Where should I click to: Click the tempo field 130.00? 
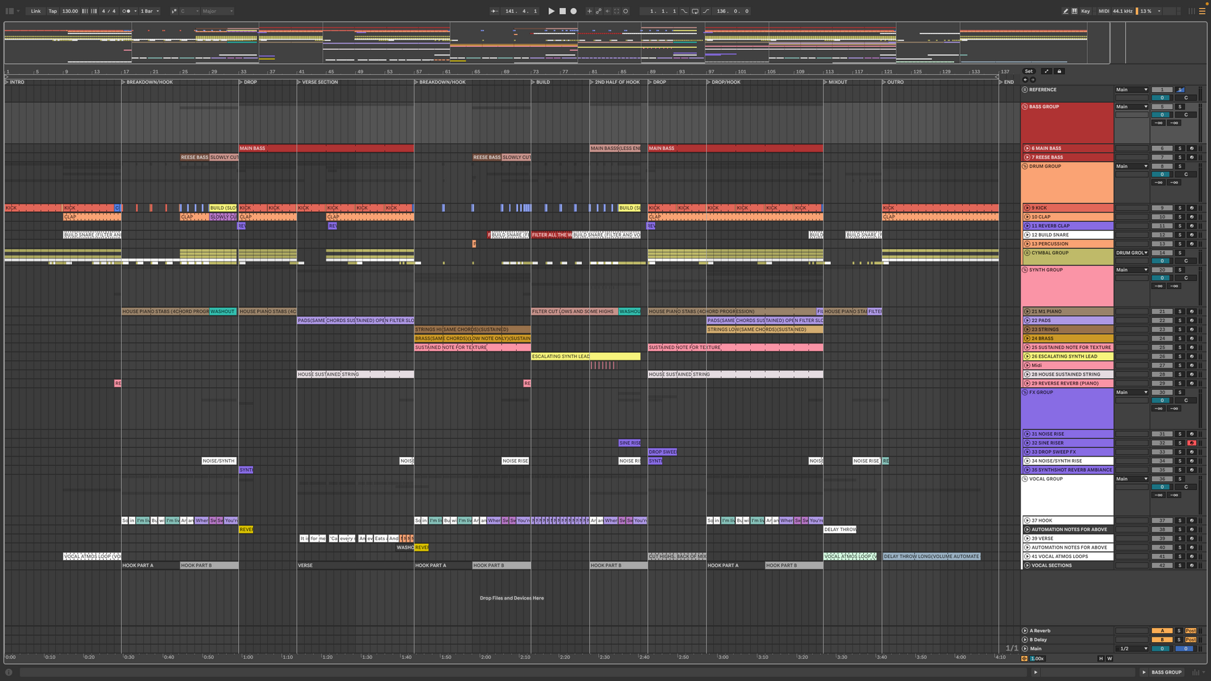pos(70,11)
